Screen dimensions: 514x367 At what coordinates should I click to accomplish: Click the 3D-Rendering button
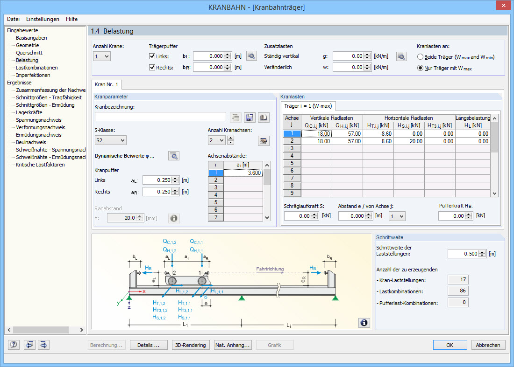[x=190, y=345]
